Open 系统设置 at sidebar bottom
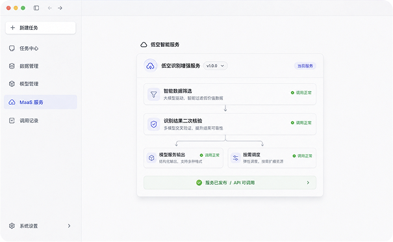 point(41,226)
